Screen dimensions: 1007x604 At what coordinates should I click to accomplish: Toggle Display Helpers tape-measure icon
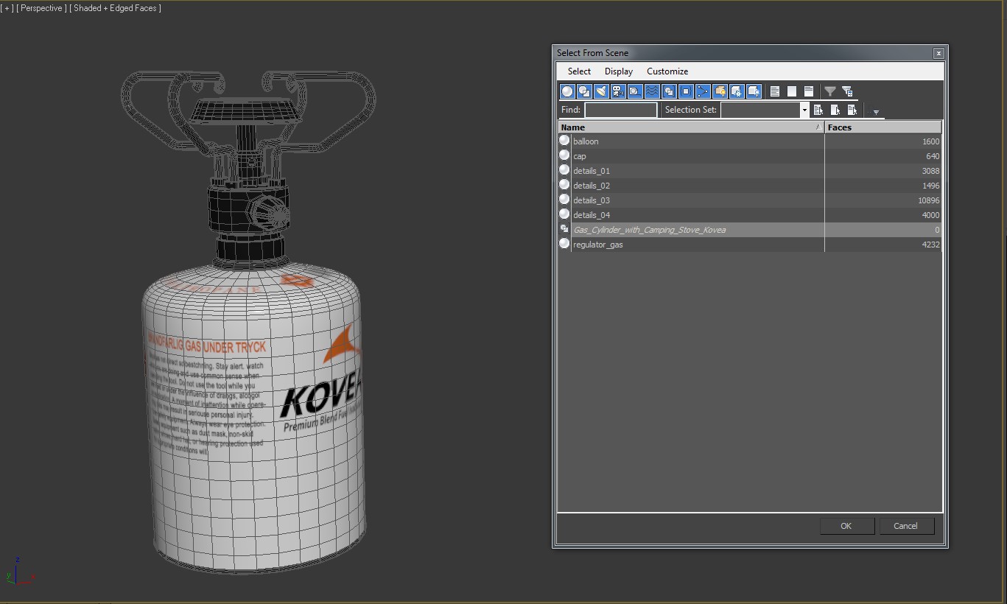click(x=635, y=91)
